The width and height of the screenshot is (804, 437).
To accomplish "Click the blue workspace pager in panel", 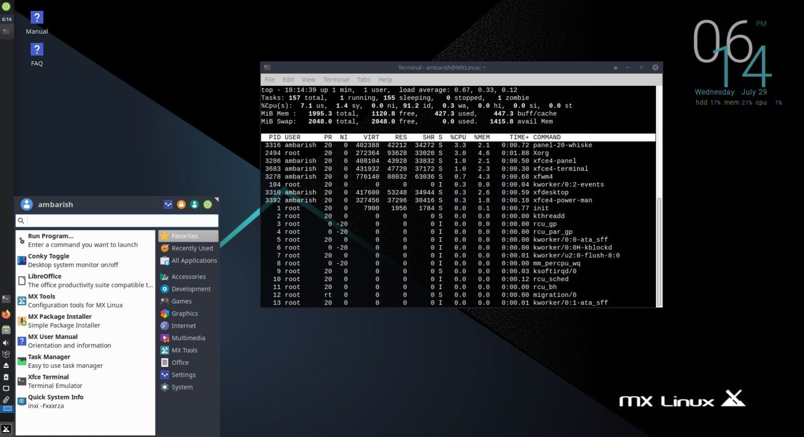I will click(x=7, y=409).
